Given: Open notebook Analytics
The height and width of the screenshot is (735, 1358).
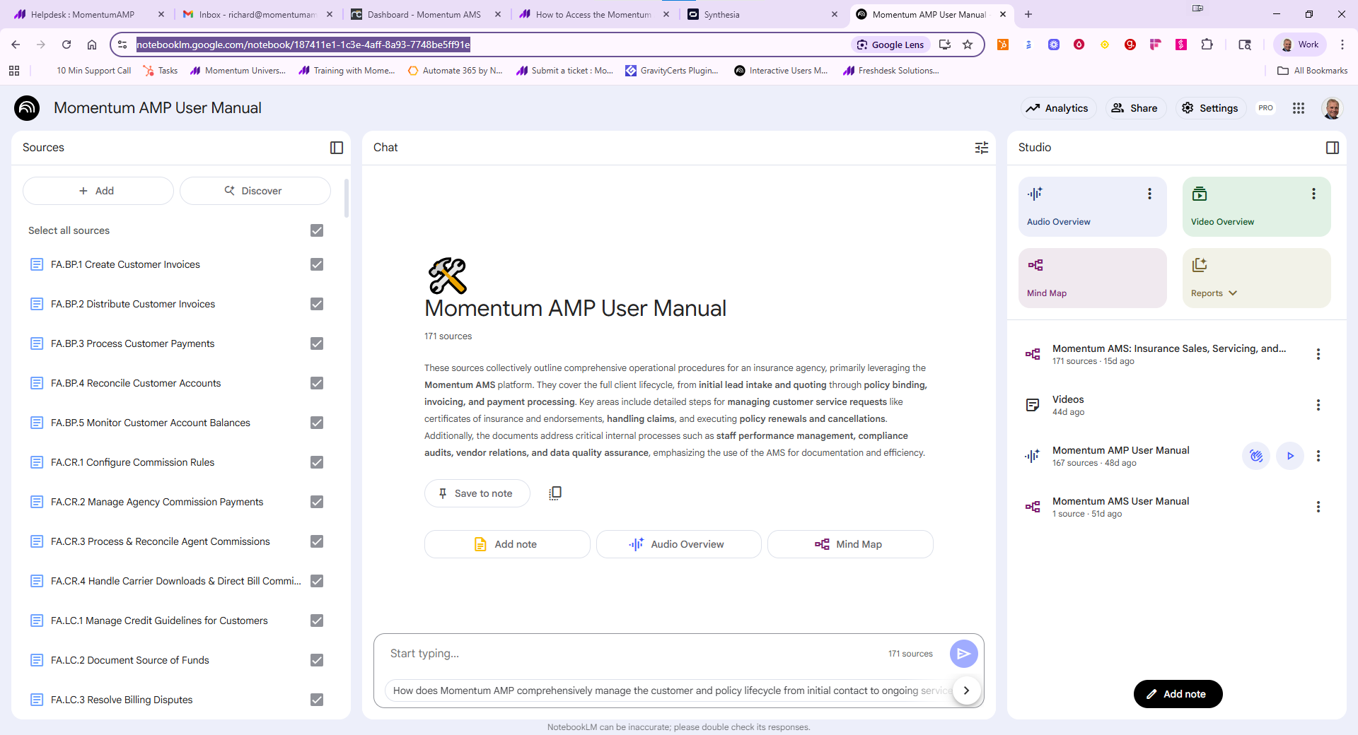Looking at the screenshot, I should pos(1058,108).
